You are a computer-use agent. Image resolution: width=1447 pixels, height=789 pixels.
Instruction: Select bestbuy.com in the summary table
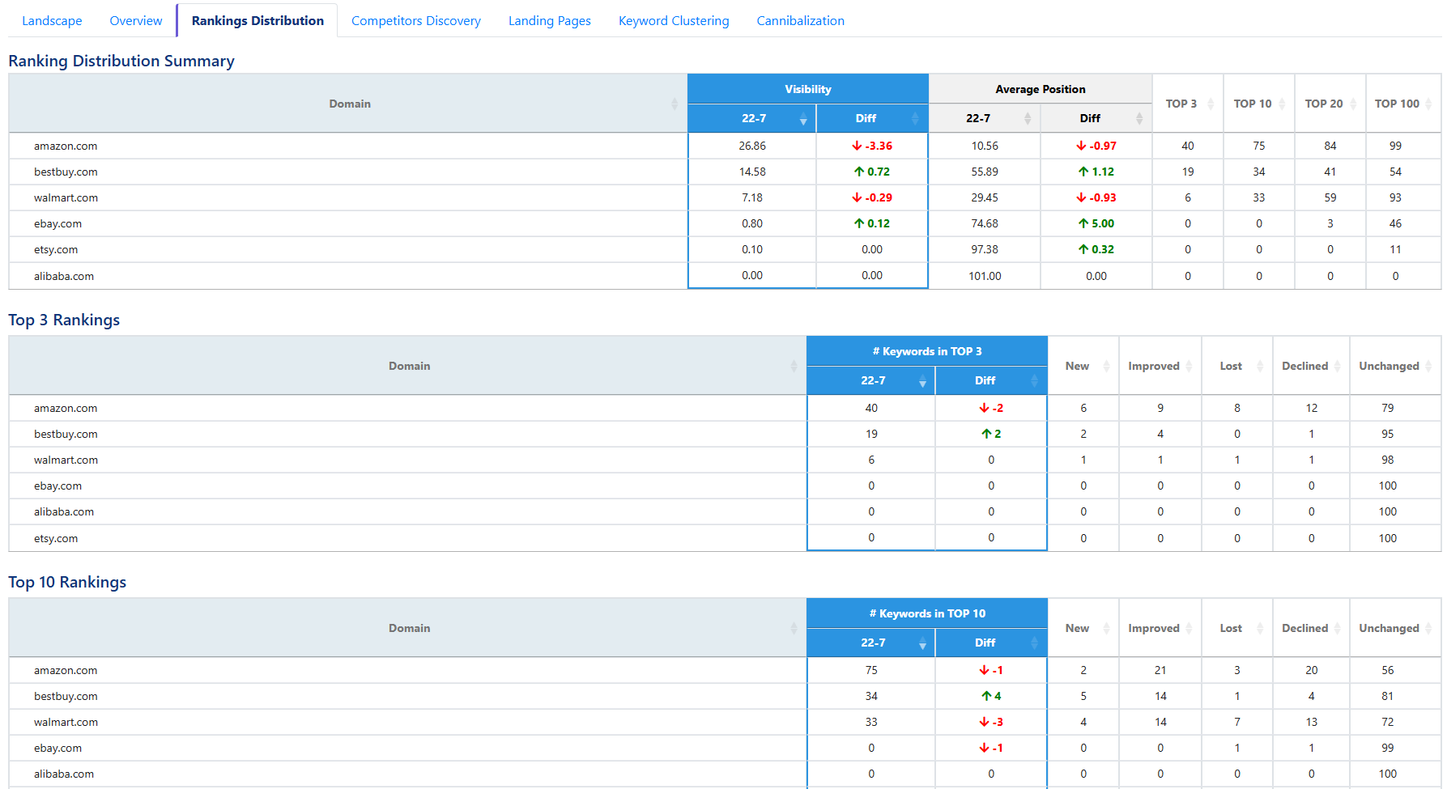pos(66,172)
